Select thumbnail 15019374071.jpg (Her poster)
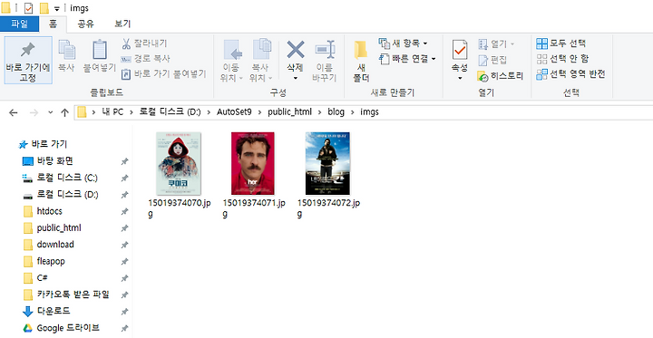This screenshot has height=338, width=653. [253, 164]
